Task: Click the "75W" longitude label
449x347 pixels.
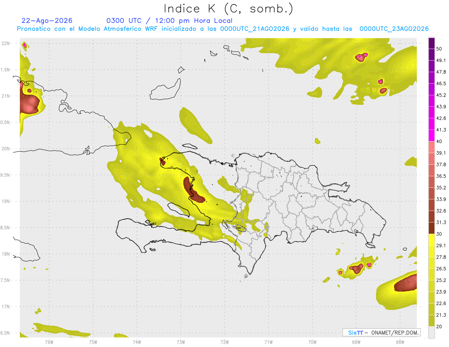Action: (x=93, y=342)
